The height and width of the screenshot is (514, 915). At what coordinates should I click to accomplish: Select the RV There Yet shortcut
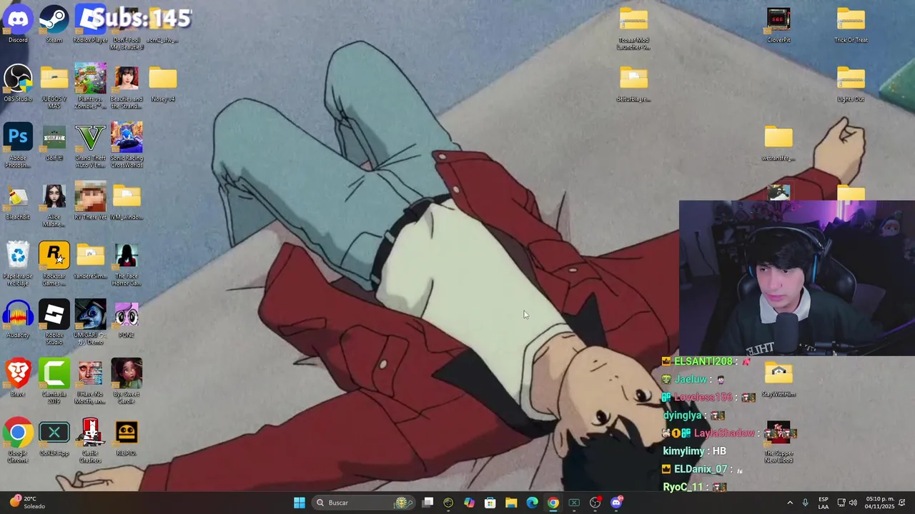tap(90, 201)
